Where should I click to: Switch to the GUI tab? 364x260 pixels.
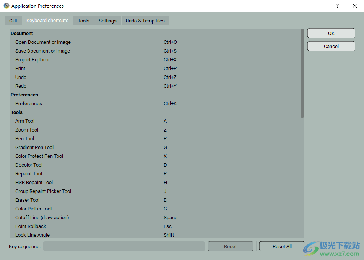(13, 21)
